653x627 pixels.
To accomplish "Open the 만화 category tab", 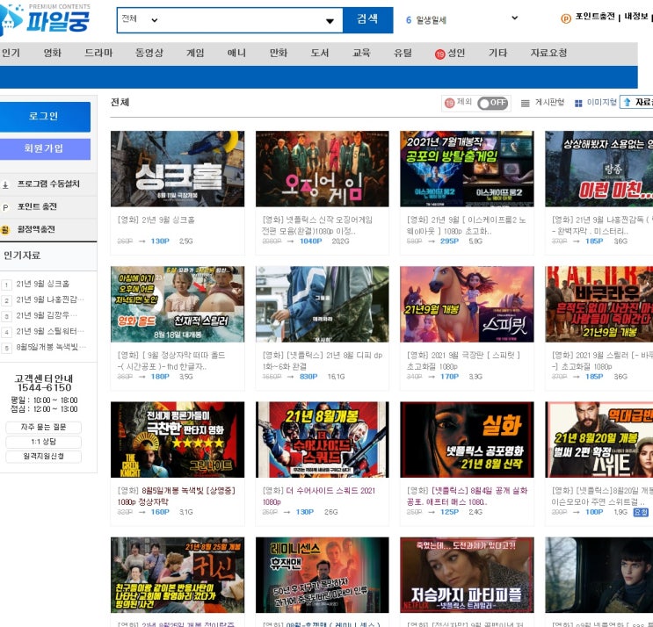I will click(x=279, y=54).
